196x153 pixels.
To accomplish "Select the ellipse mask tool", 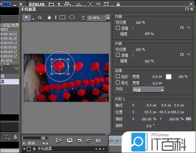I will 72,18.
